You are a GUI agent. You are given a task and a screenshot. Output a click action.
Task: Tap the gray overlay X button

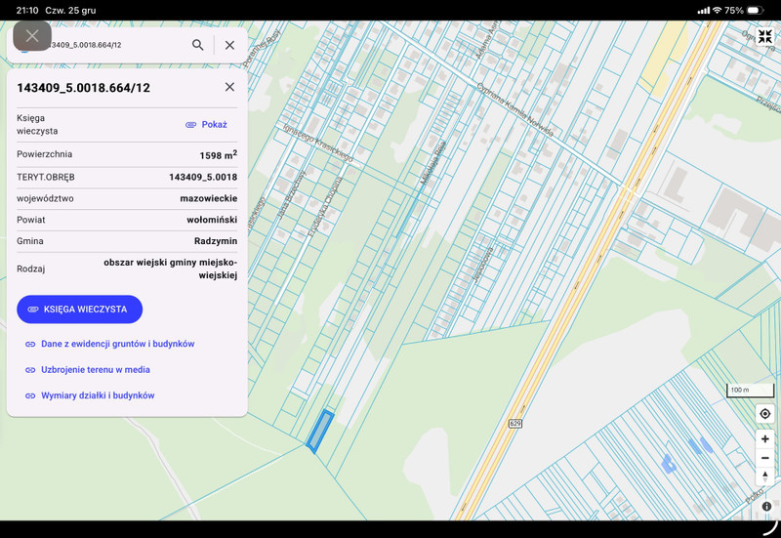(x=32, y=36)
